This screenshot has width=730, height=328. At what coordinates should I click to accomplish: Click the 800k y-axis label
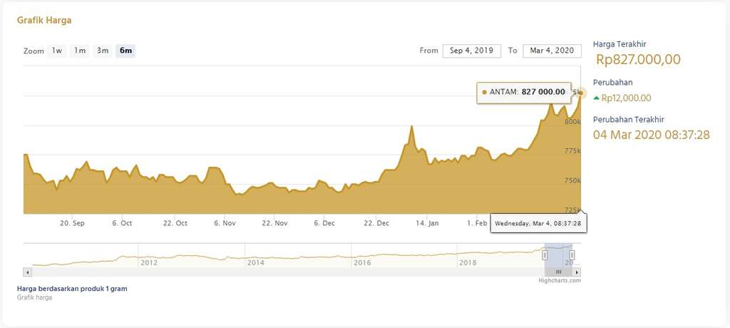point(572,122)
